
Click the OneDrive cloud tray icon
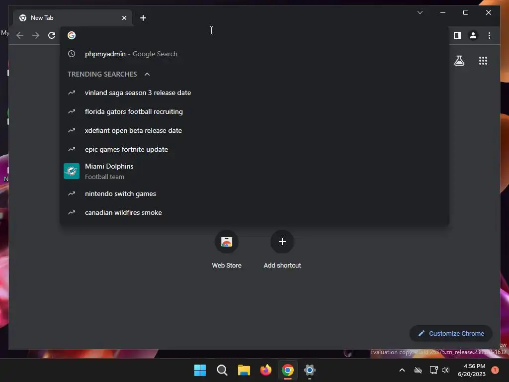click(x=418, y=370)
